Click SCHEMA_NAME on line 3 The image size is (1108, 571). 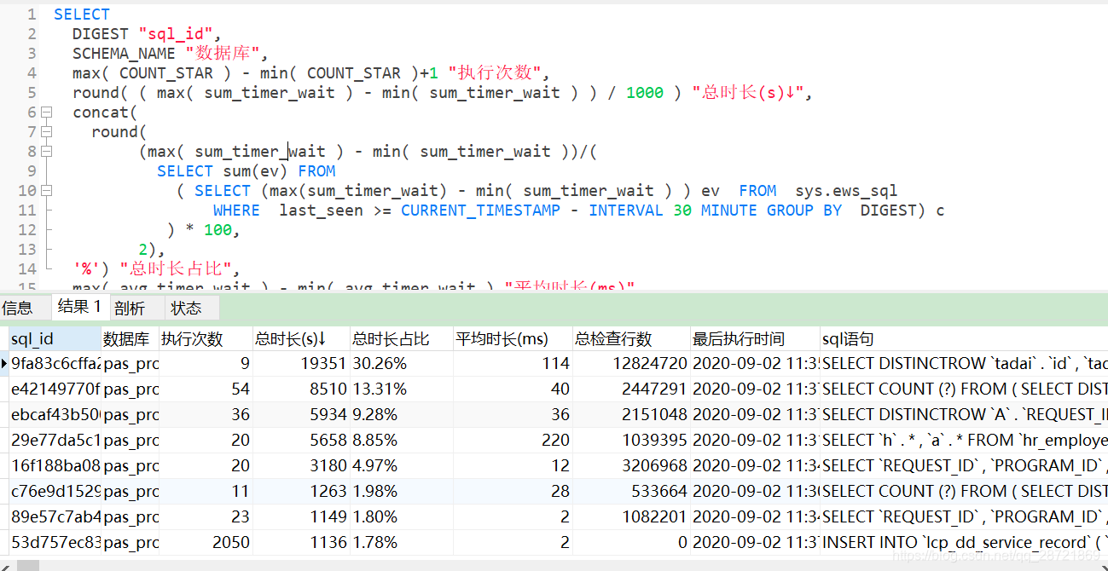click(x=124, y=54)
